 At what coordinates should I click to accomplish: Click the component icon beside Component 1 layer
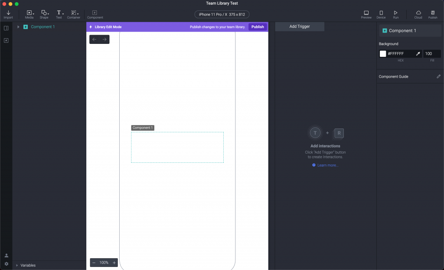[26, 27]
